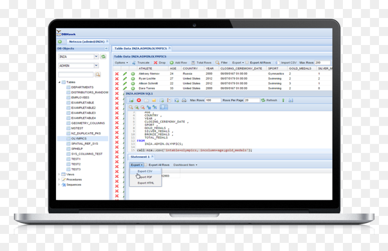Click Rows Per Page field showing 20

click(252, 100)
